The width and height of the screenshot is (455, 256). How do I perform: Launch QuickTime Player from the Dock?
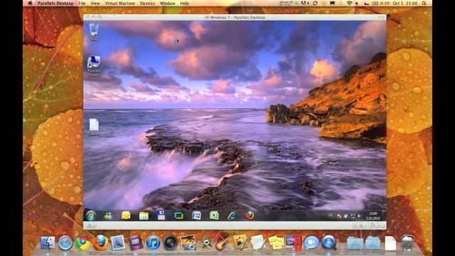(328, 242)
